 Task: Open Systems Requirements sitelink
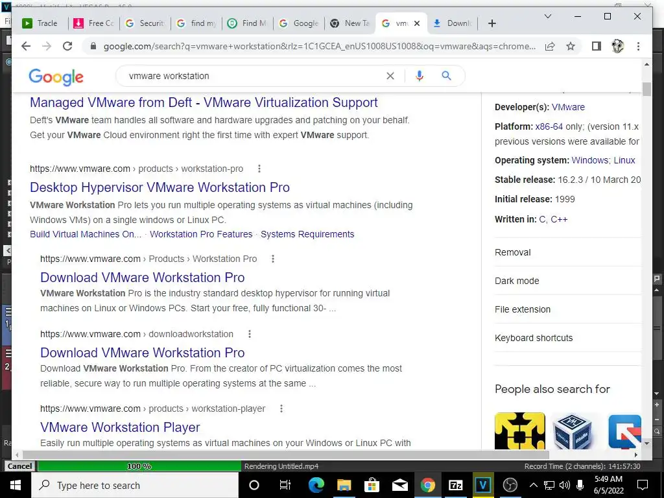pos(307,234)
